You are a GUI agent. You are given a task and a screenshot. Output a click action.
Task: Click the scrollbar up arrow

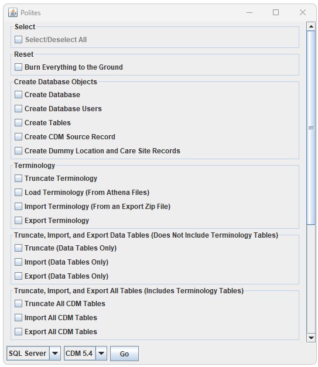point(311,26)
